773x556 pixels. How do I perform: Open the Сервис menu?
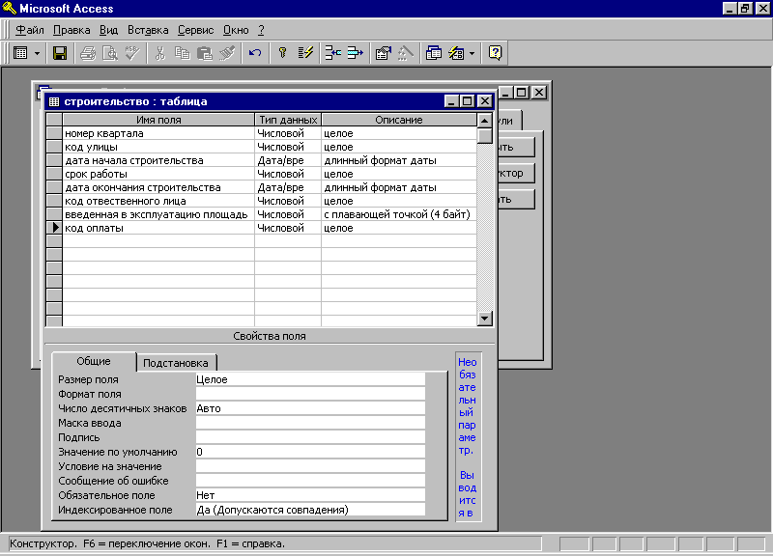pos(196,30)
